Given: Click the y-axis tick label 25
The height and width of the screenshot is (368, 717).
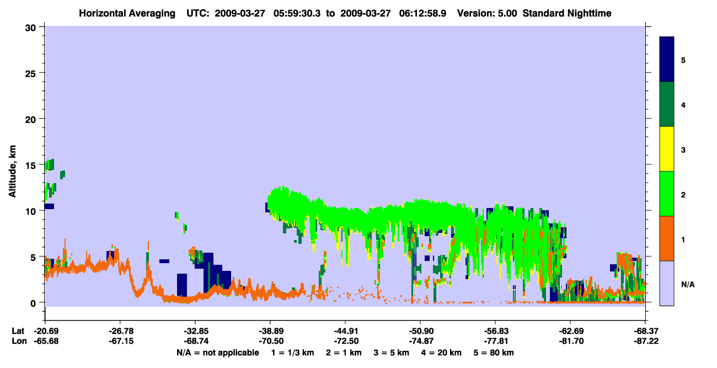Looking at the screenshot, I should (32, 73).
